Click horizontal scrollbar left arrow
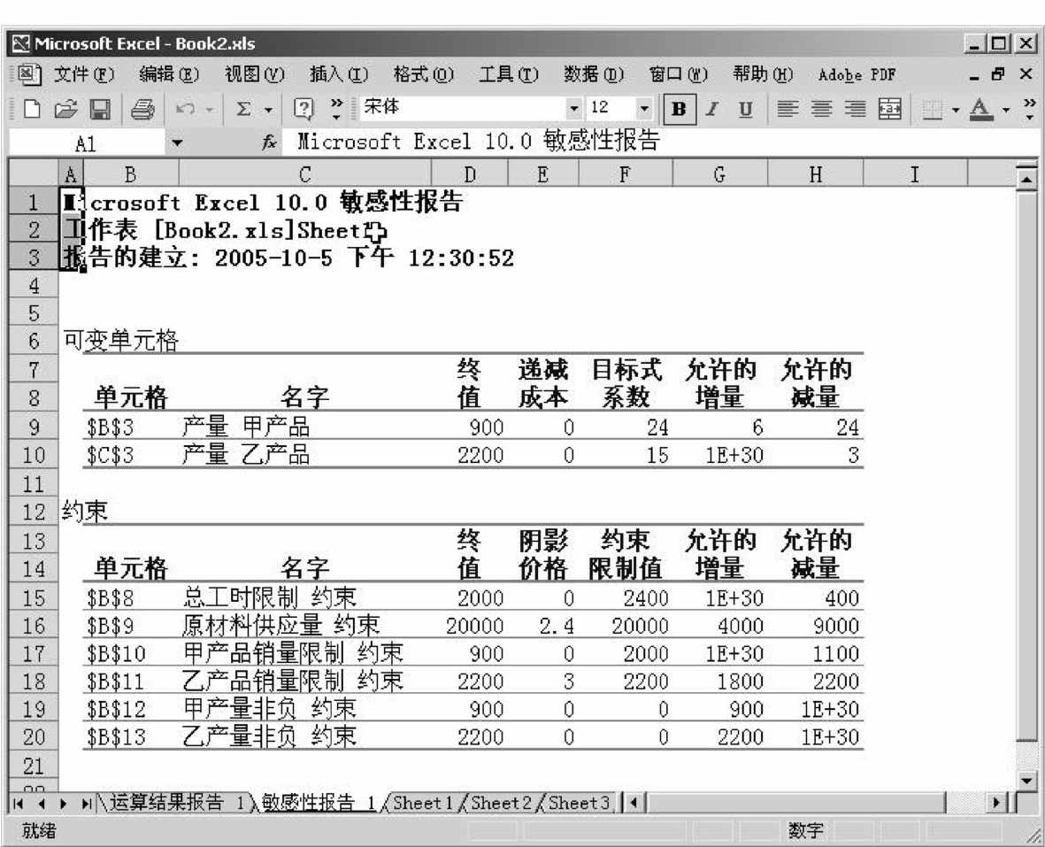The width and height of the screenshot is (1045, 847). coord(634,803)
